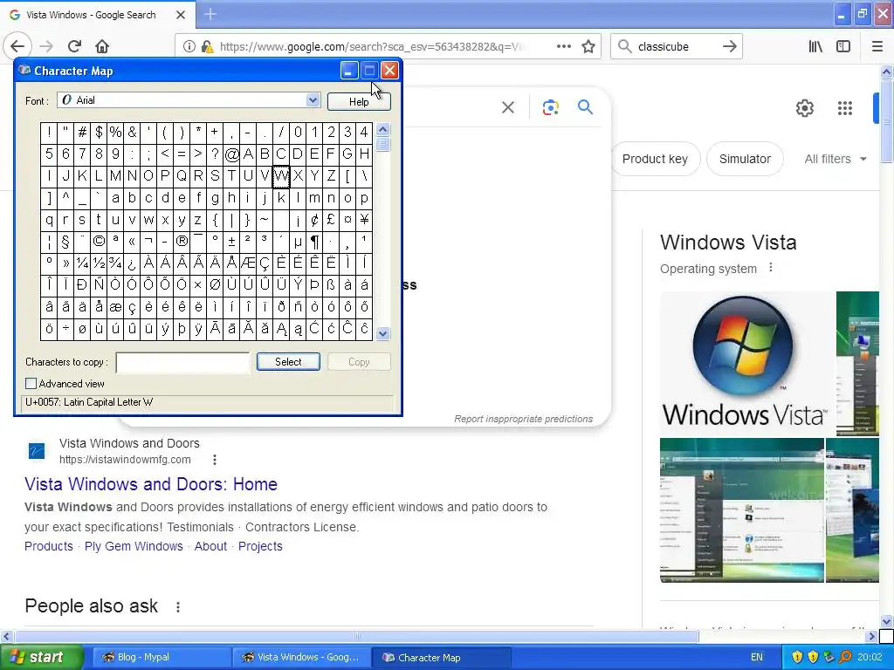Select the ¥ yen character in grid
The image size is (894, 670).
pyautogui.click(x=364, y=219)
